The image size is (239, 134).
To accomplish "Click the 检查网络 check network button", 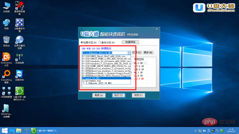I will pyautogui.click(x=130, y=42).
